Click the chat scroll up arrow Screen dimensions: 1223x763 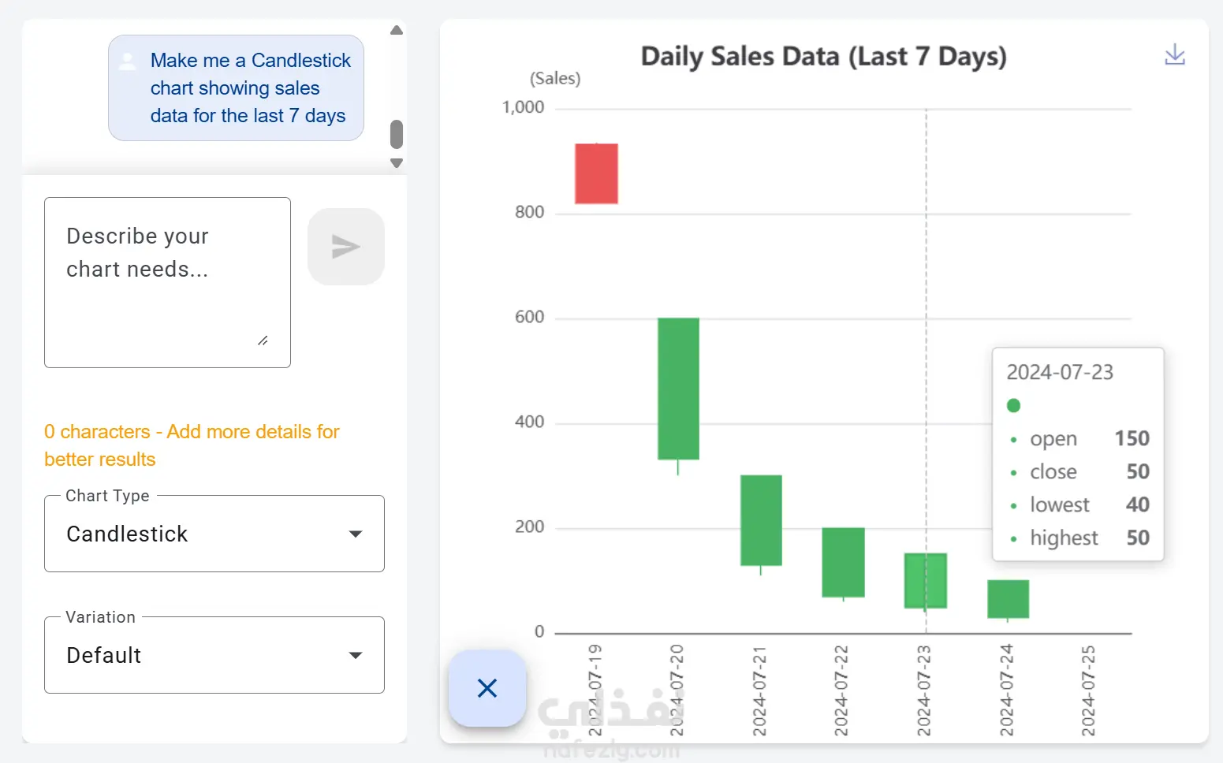[397, 30]
